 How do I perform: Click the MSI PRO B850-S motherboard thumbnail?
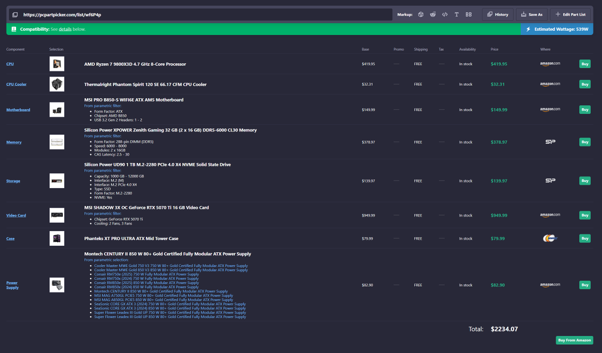(x=57, y=110)
